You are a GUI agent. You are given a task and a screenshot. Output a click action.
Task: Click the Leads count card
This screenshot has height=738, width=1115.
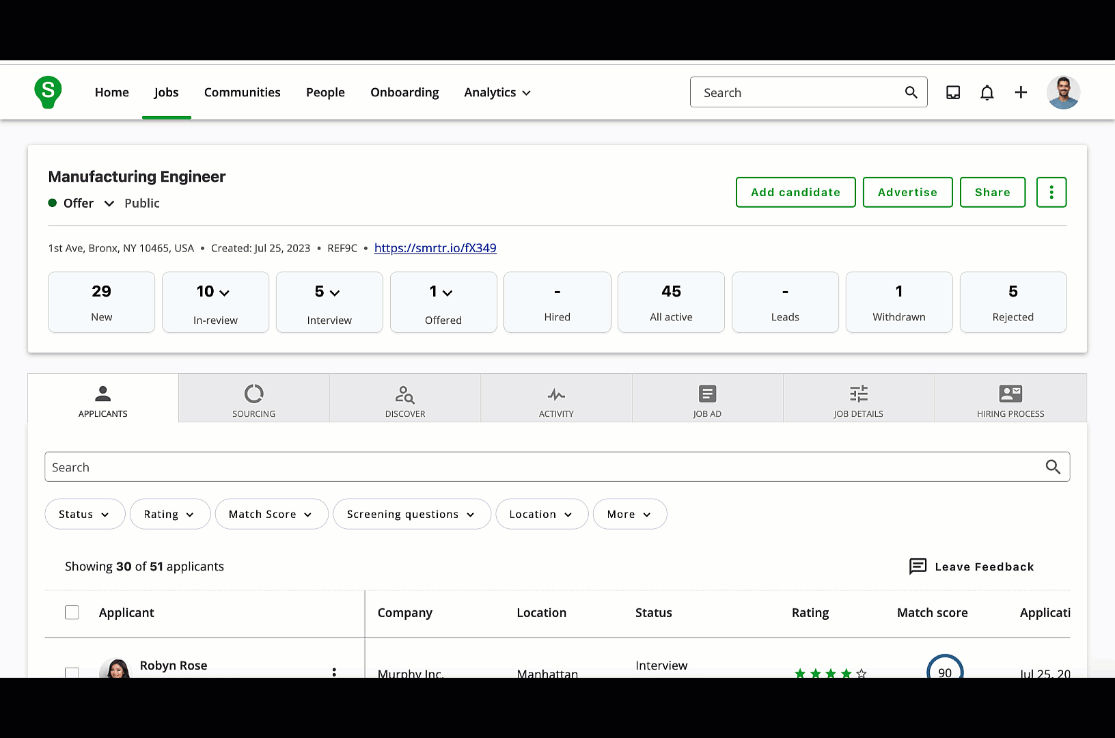785,302
